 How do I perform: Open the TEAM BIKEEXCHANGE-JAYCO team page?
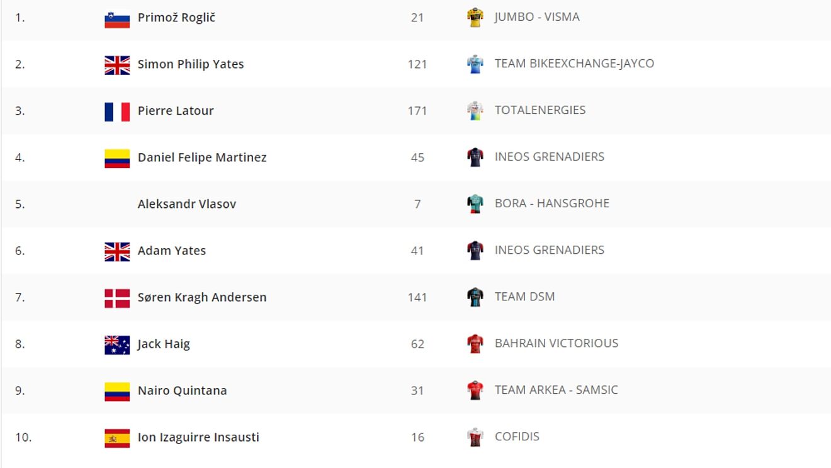tap(574, 64)
